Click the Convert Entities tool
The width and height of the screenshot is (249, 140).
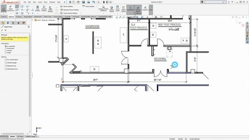pyautogui.click(x=44, y=8)
